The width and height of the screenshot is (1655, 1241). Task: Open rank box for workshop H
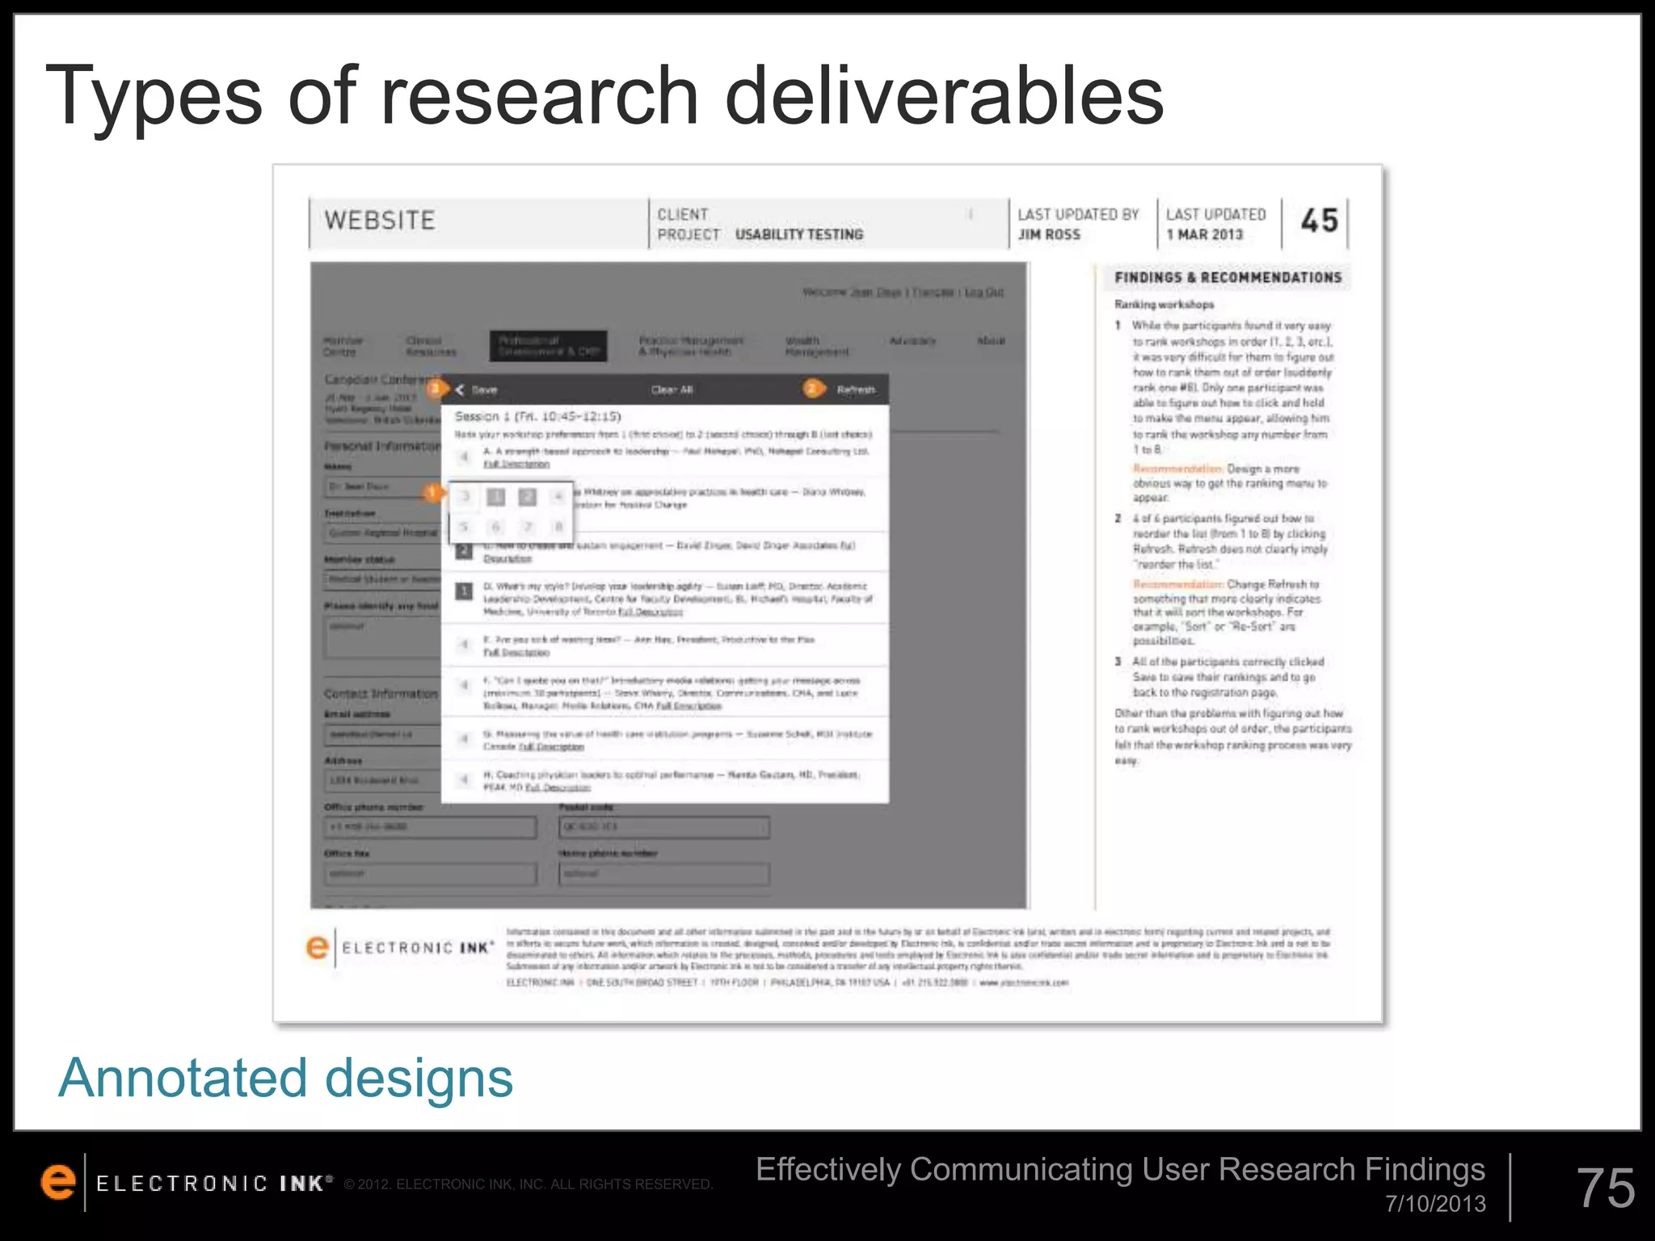(x=464, y=780)
